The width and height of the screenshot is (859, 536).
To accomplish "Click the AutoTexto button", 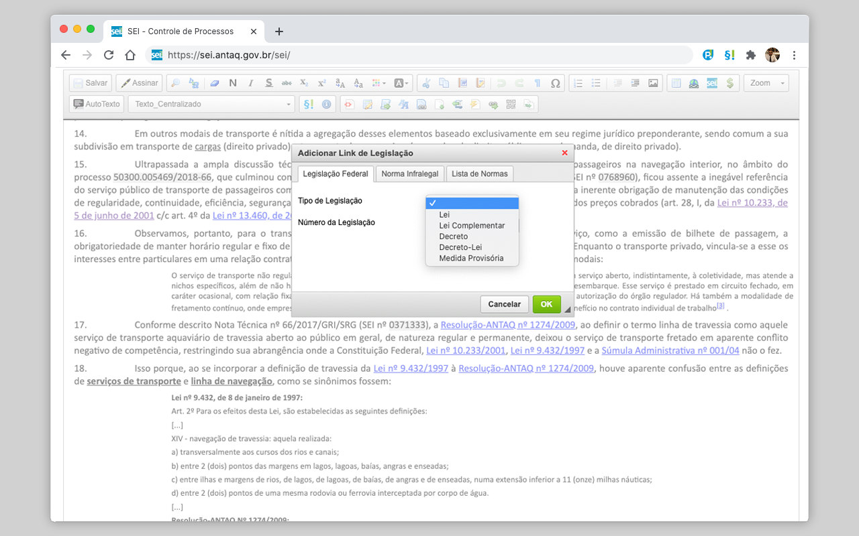I will [97, 104].
